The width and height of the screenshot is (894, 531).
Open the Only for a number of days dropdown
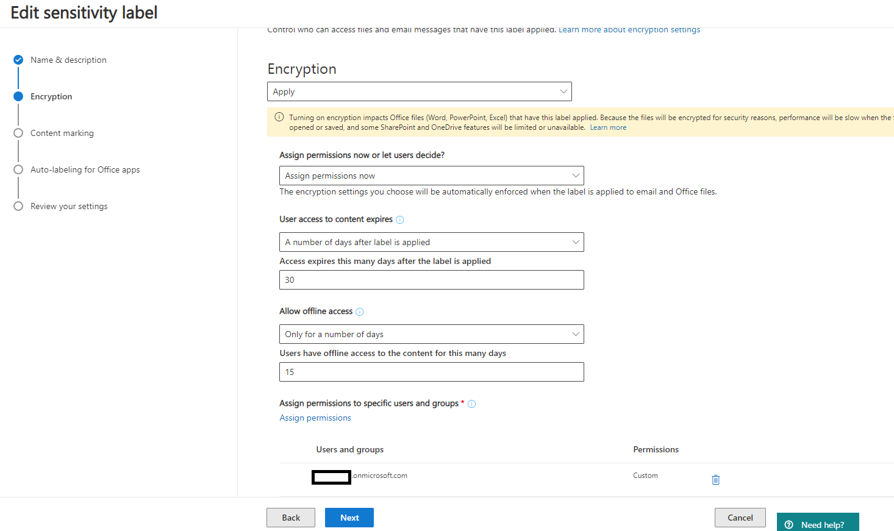coord(432,334)
